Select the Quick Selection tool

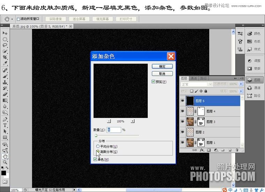point(5,51)
